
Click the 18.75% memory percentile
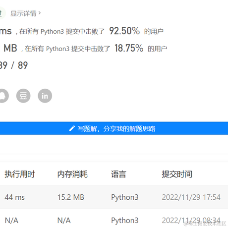tap(129, 48)
